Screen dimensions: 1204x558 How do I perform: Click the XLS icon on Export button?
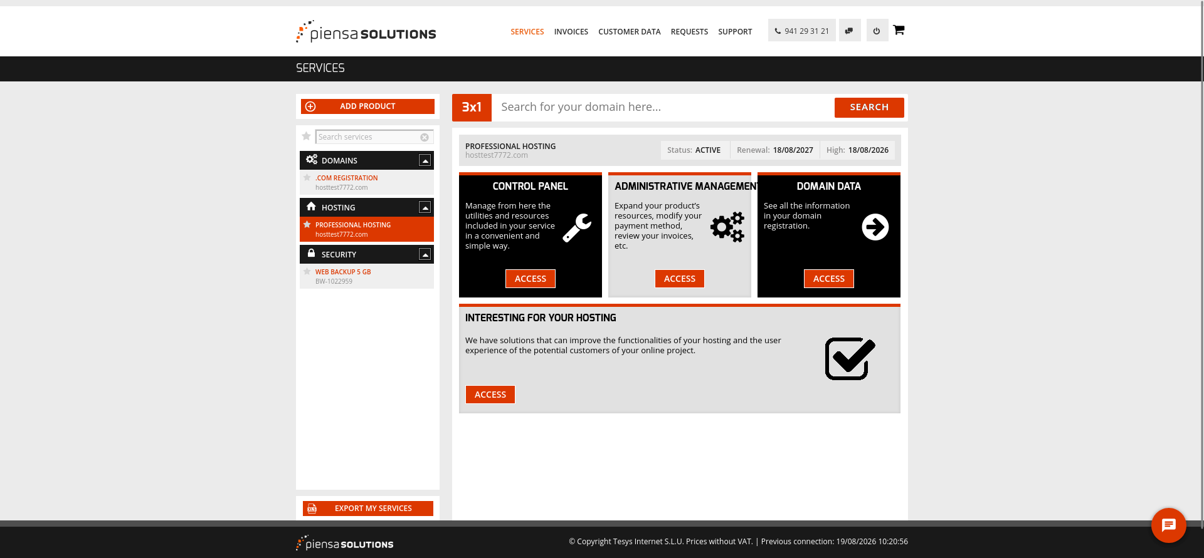click(x=312, y=509)
